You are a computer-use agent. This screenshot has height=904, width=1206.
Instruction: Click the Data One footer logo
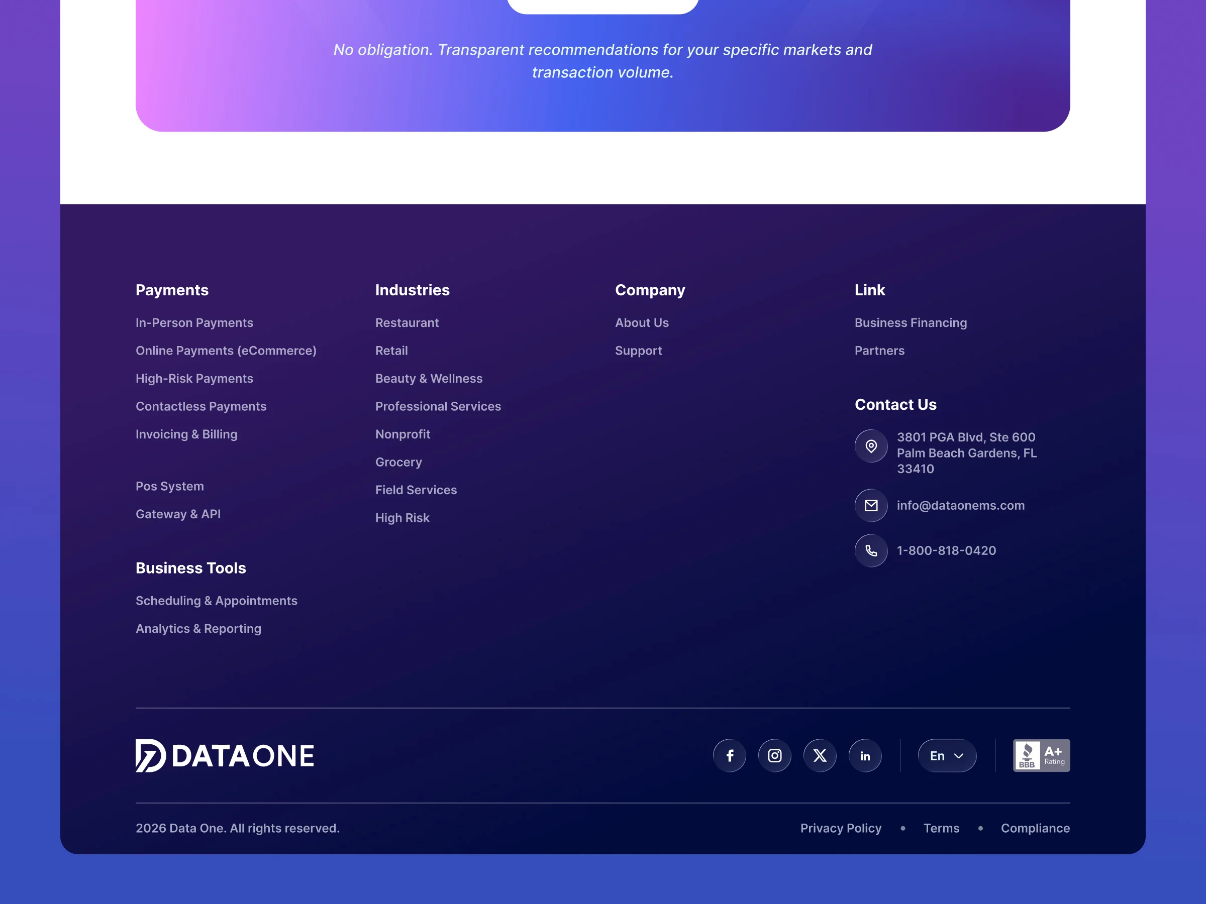click(x=225, y=755)
